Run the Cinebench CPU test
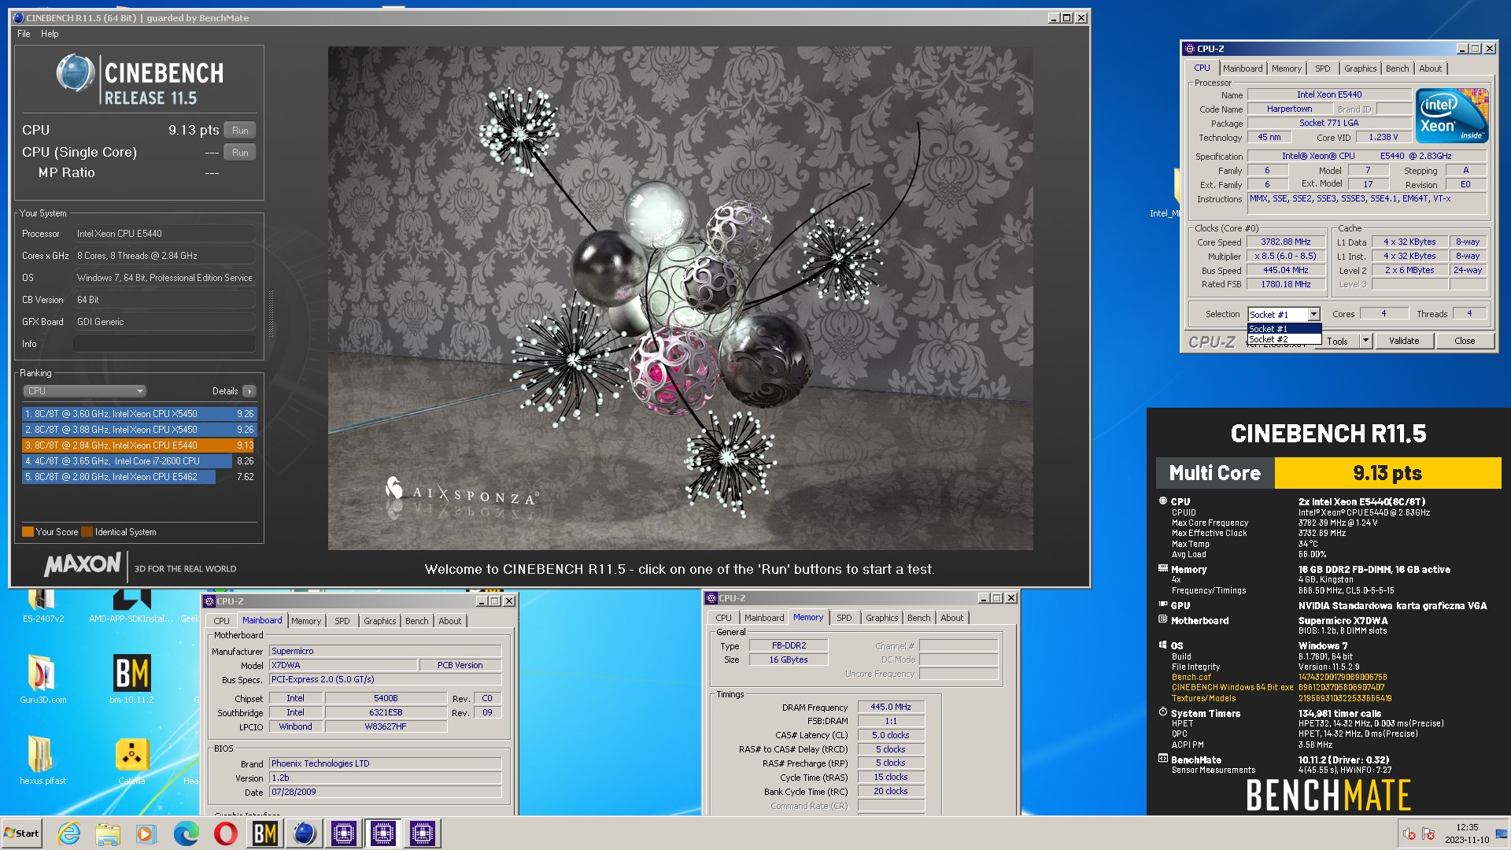 tap(240, 131)
